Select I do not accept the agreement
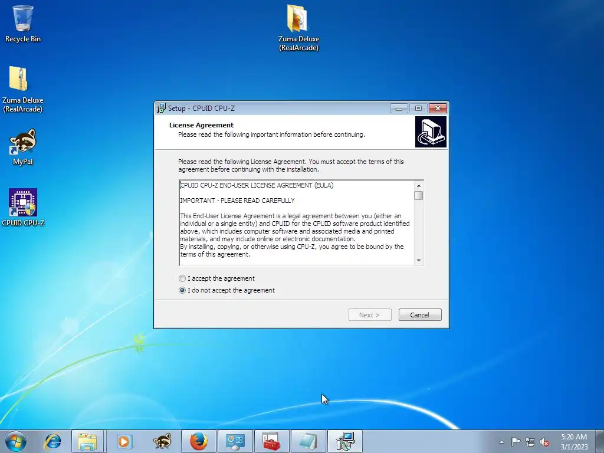Viewport: 604px width, 453px height. tap(227, 290)
